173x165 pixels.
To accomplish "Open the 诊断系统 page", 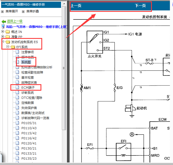I will (28, 93).
